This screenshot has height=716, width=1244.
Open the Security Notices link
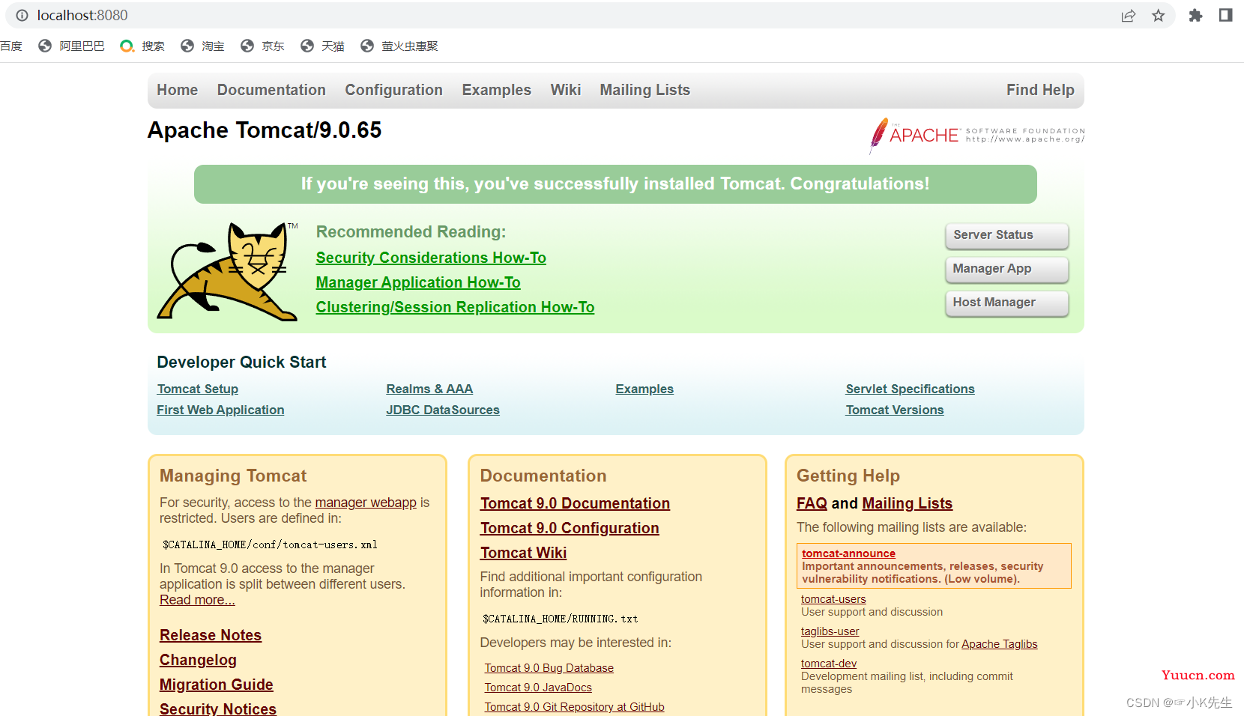[218, 709]
